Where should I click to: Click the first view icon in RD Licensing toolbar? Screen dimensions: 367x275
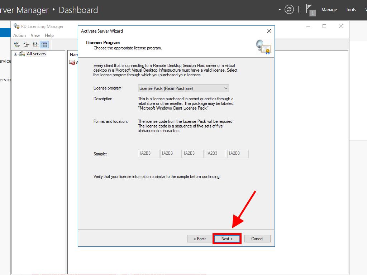(x=17, y=45)
